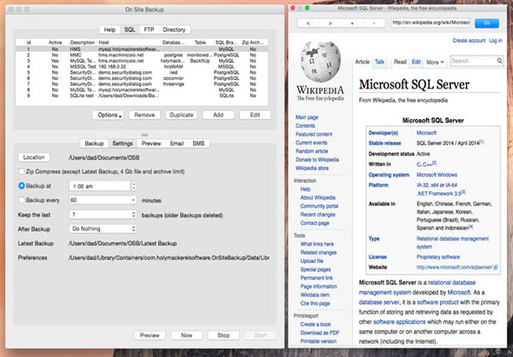Open the Settings tab

point(123,143)
